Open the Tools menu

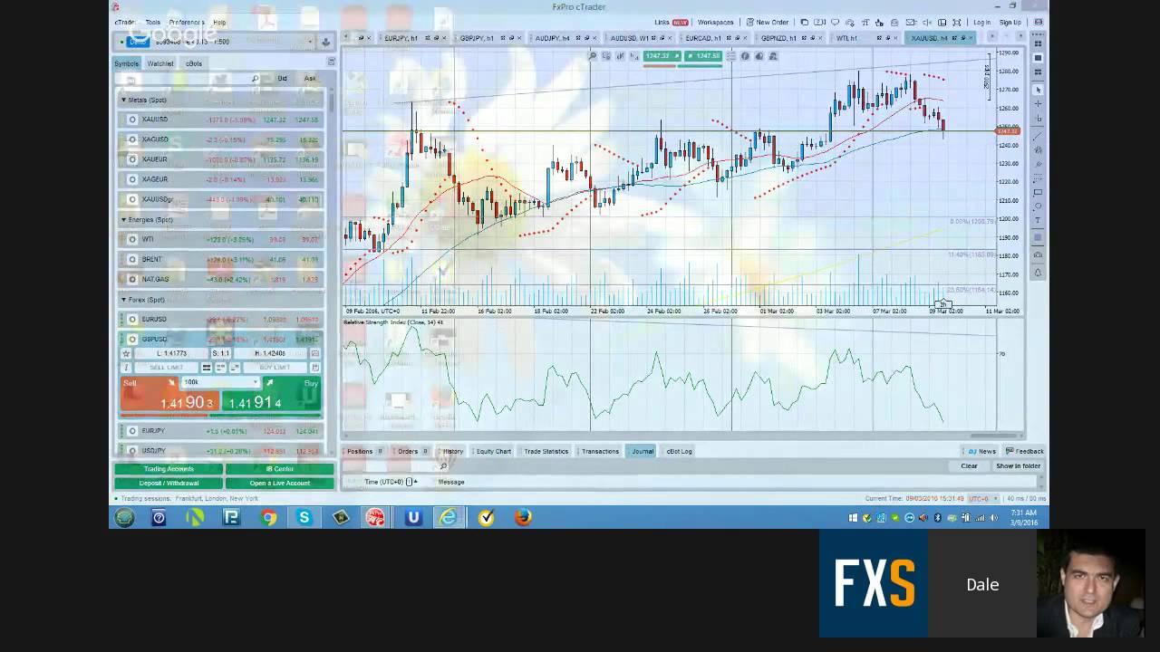point(152,23)
